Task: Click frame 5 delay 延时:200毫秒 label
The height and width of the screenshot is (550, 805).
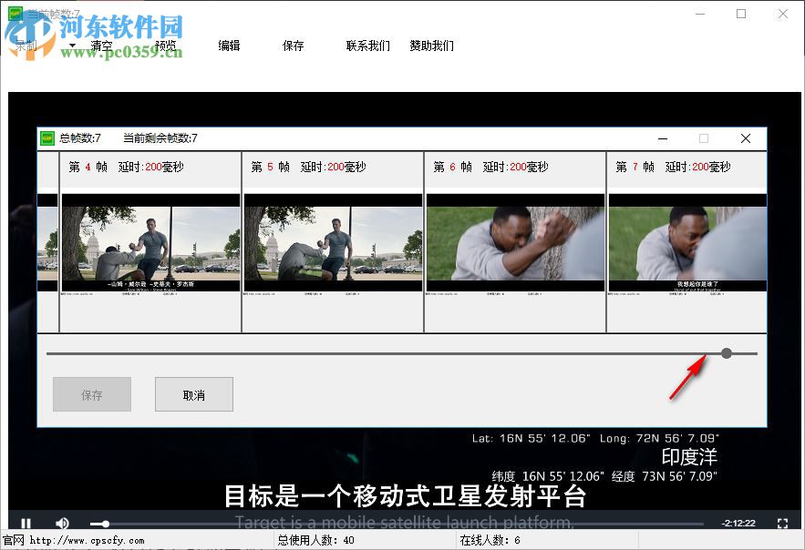Action: (x=333, y=167)
